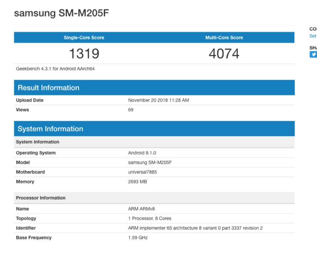
Task: Click the Processor Information subheading
Action: [x=40, y=198]
